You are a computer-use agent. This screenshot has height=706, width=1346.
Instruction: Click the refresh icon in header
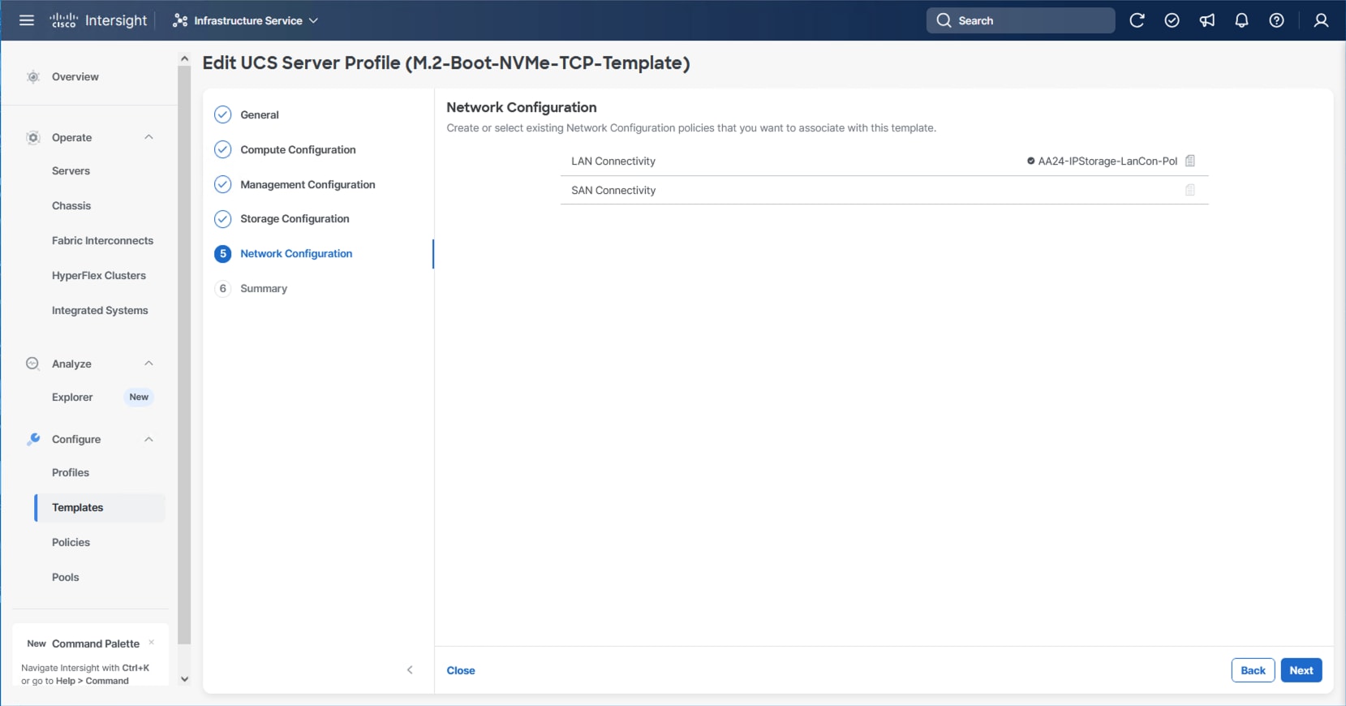click(1137, 20)
